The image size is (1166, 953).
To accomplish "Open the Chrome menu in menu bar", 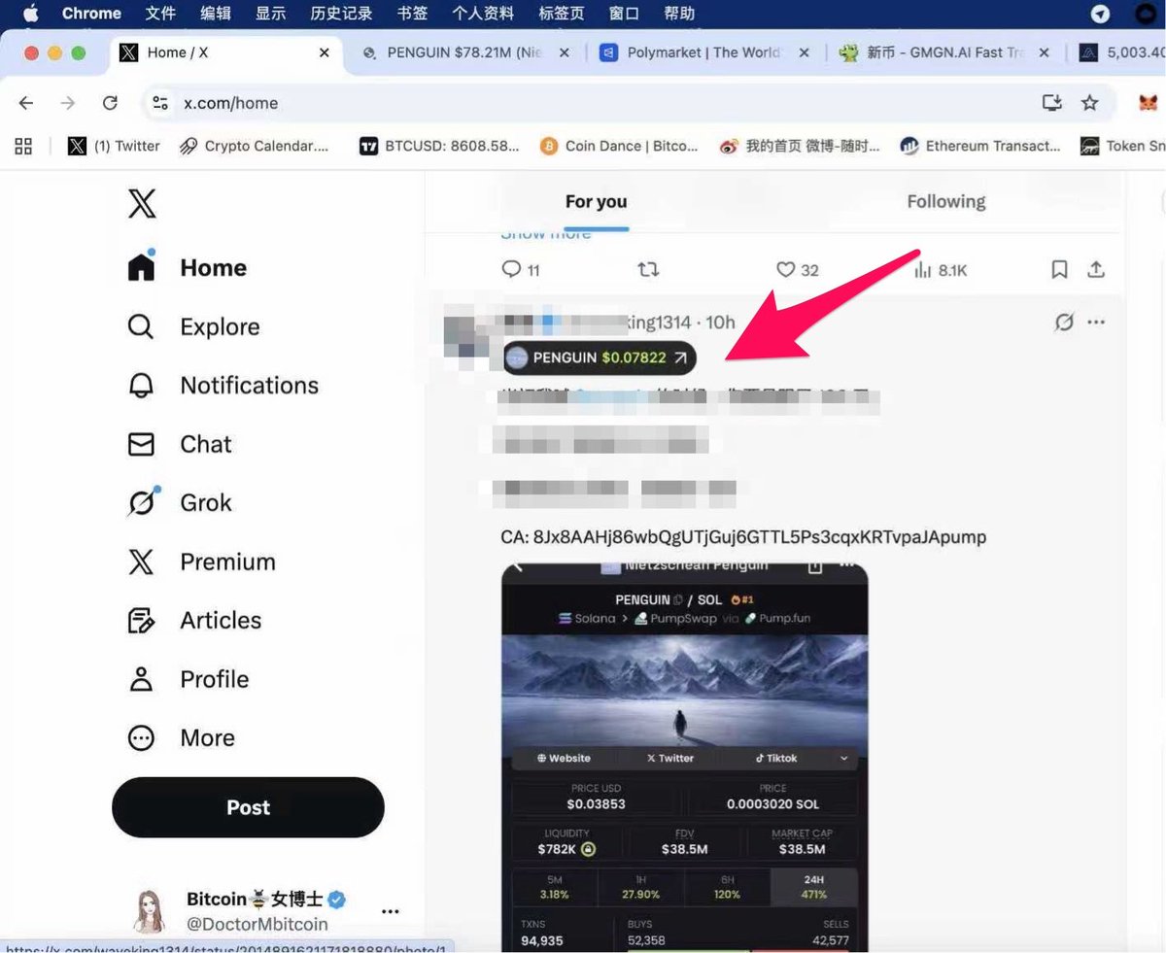I will pyautogui.click(x=91, y=14).
